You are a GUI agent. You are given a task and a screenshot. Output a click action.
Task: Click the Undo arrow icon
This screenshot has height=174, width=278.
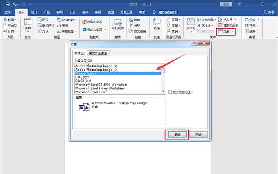point(15,4)
